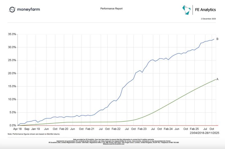225x149 pixels.
Task: Click the 35.0% y-axis label
Action: [12, 34]
